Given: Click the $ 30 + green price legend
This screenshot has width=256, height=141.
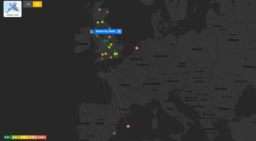Looking at the screenshot, I should [x=8, y=137].
